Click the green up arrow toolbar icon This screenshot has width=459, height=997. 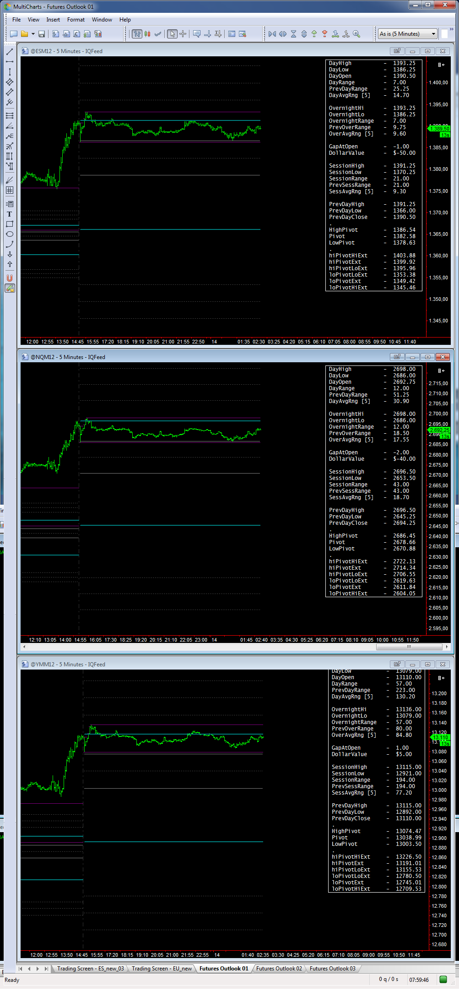314,34
